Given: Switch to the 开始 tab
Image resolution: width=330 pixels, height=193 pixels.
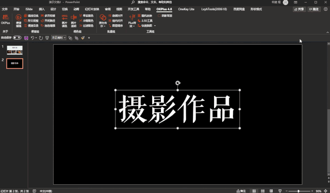Looking at the screenshot, I should (16, 9).
